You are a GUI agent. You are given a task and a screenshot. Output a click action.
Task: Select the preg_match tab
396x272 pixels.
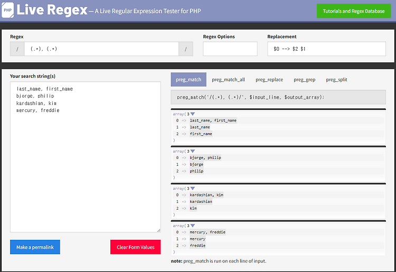coord(188,80)
